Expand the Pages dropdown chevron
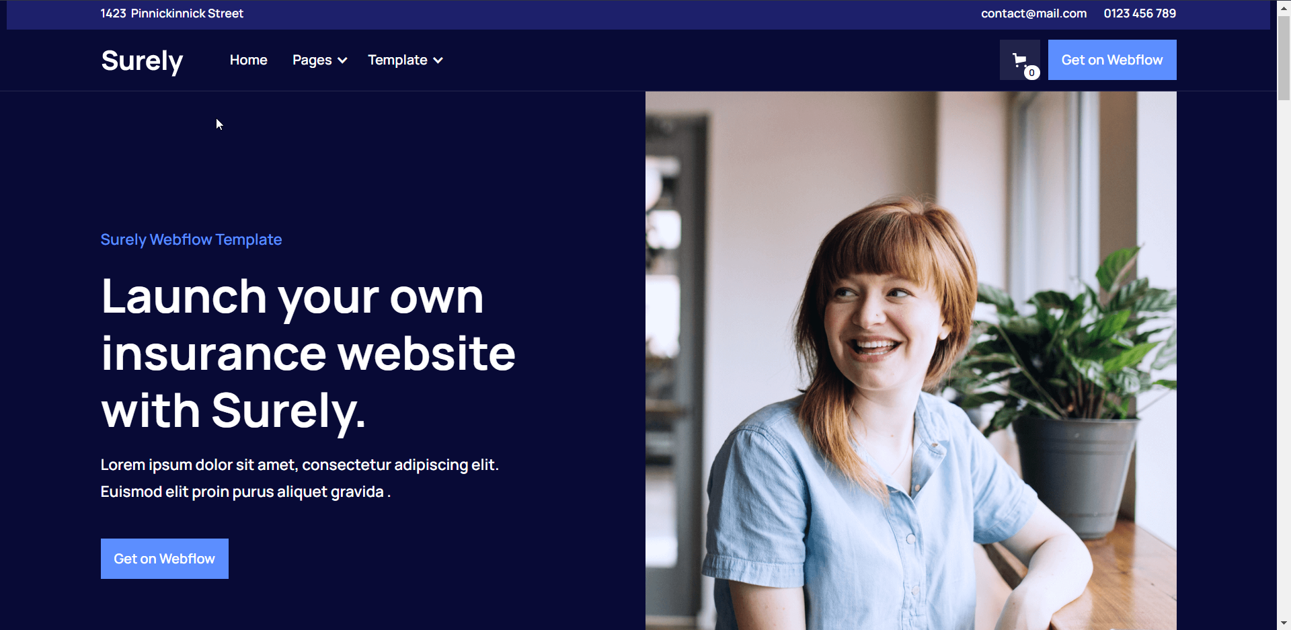The width and height of the screenshot is (1291, 630). click(342, 61)
